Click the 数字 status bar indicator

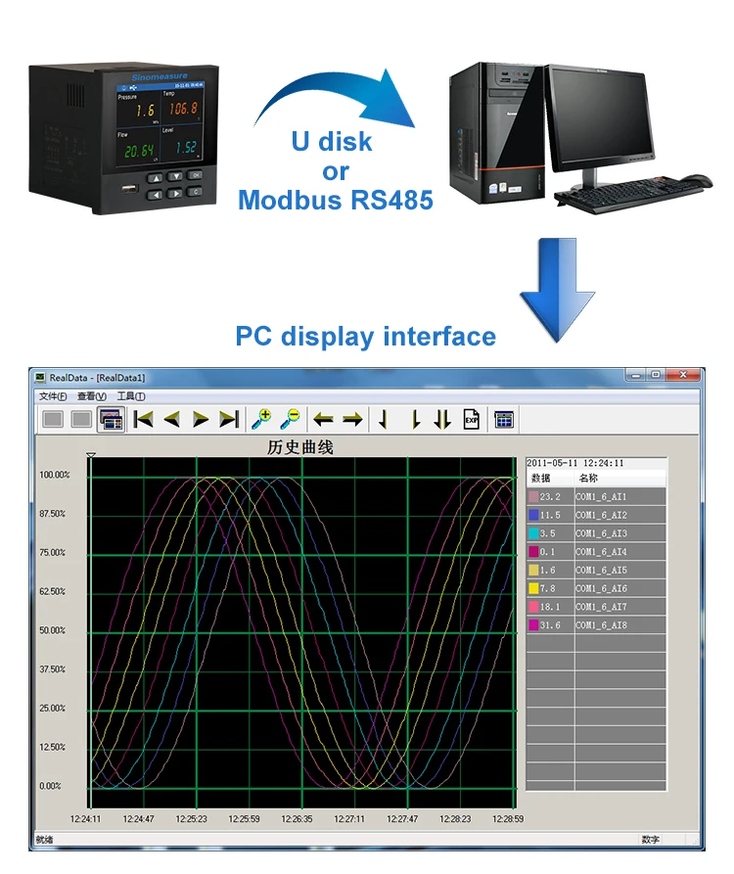point(650,840)
